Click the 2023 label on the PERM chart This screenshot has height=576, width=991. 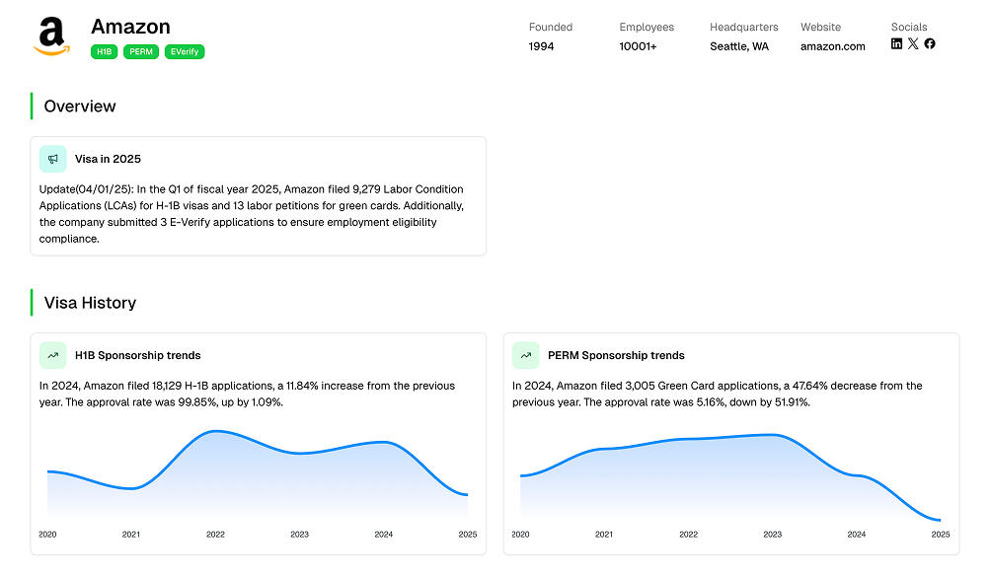pos(772,535)
